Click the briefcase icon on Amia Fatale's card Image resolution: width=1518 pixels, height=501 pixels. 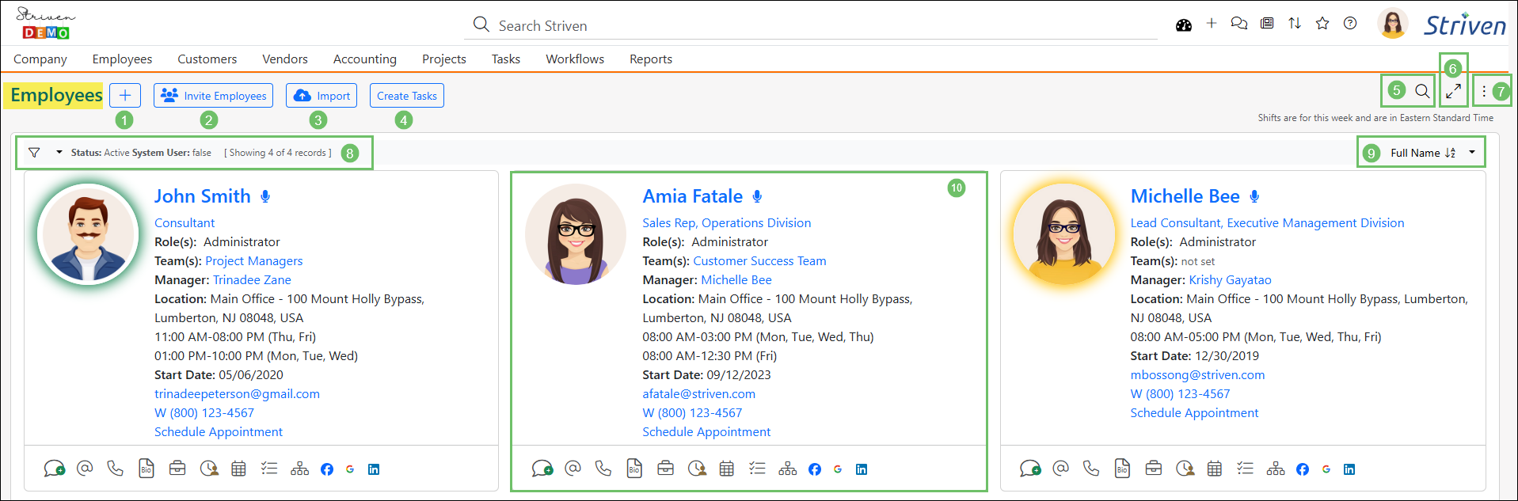(x=666, y=469)
